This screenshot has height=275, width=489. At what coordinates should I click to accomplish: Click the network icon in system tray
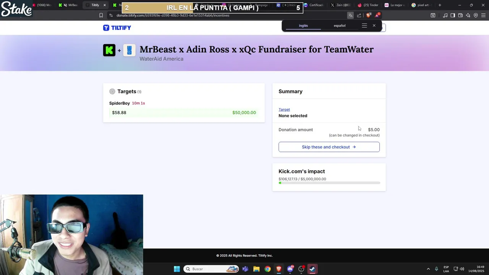click(456, 269)
